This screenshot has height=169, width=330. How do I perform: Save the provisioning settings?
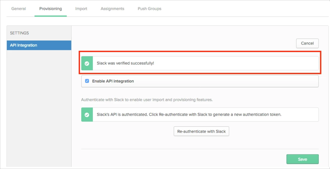tap(302, 159)
